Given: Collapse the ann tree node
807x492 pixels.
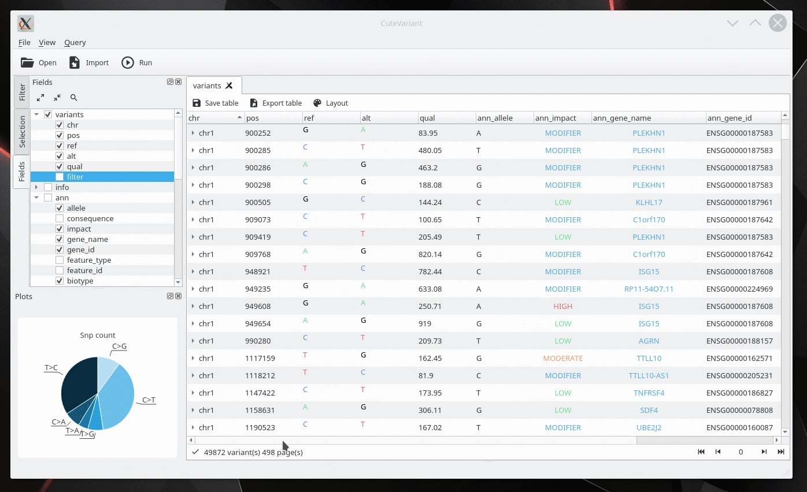Looking at the screenshot, I should point(36,197).
